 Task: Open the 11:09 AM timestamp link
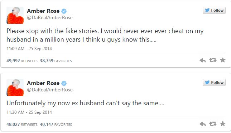[29, 49]
